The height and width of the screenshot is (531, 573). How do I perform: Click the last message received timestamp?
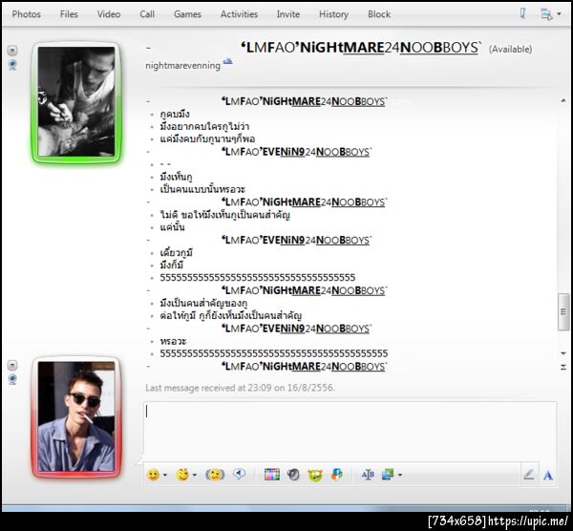[240, 388]
